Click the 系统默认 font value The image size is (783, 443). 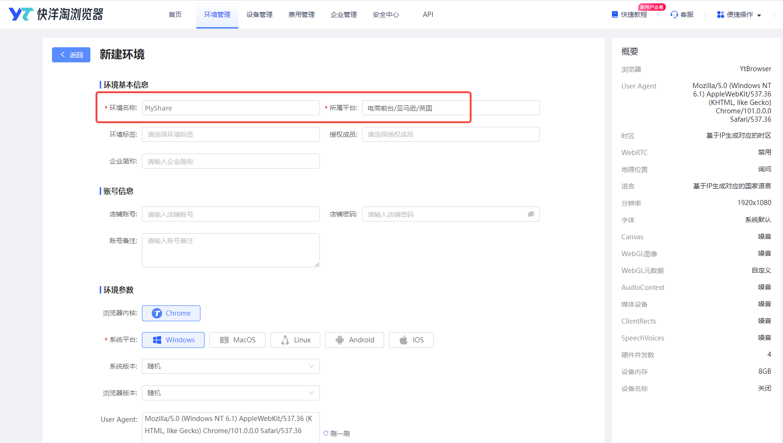(758, 220)
